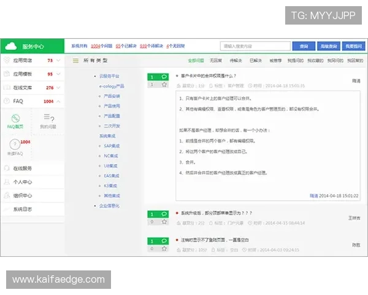Switch to 待解决 tab
This screenshot has width=368, height=295.
236,60
